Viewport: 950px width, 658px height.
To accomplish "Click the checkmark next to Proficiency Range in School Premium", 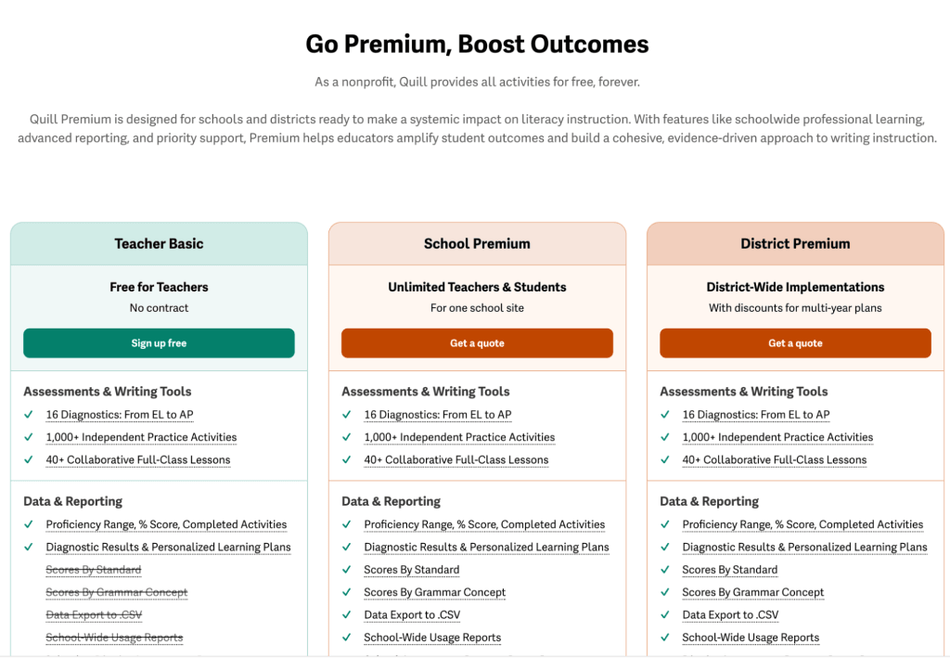I will pyautogui.click(x=347, y=524).
